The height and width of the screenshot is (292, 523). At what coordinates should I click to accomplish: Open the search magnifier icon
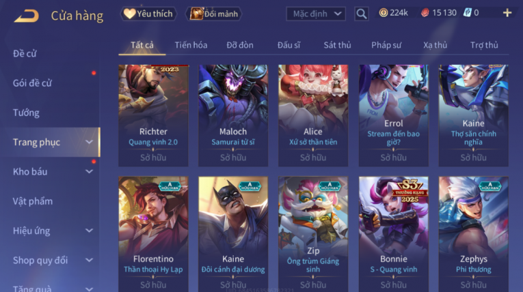point(361,14)
